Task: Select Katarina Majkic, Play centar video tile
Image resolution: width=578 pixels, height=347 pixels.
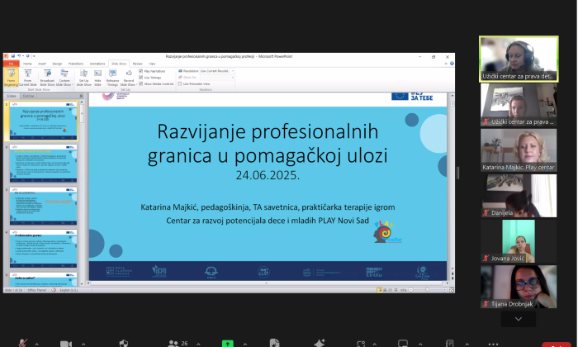Action: pos(519,150)
